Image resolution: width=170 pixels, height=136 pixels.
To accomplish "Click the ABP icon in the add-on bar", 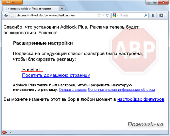I will click(x=4, y=132).
